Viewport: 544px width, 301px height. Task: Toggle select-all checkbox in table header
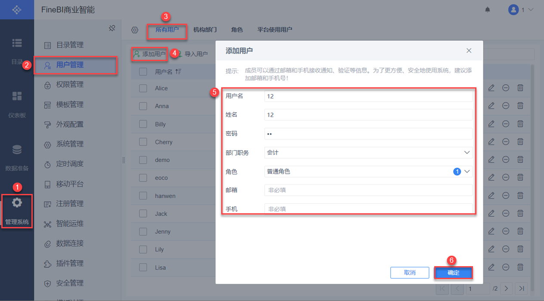(143, 72)
